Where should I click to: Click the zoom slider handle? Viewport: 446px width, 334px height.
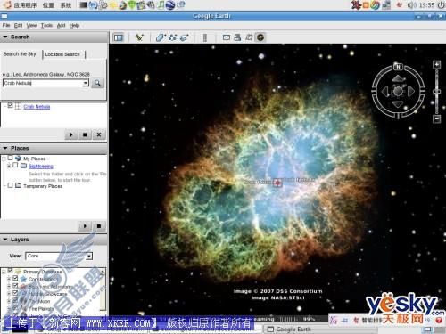(x=436, y=92)
